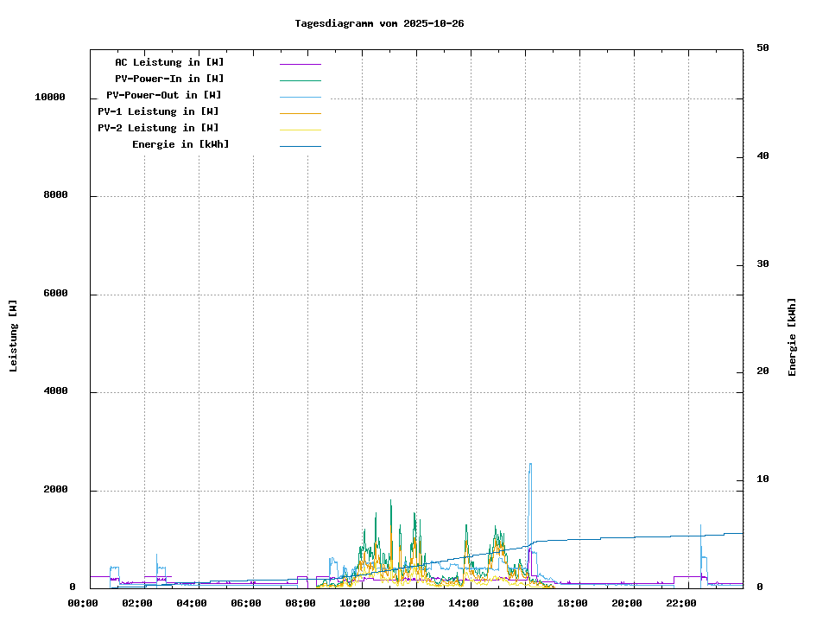Click the yellow PV-2 Leistung legend line
829x622 pixels.
300,130
